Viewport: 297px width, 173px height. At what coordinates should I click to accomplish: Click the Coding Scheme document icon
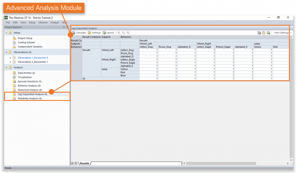click(14, 42)
